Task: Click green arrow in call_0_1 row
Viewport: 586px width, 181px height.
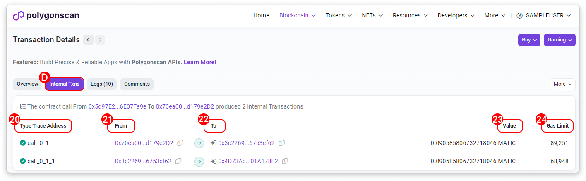Action: tap(199, 143)
